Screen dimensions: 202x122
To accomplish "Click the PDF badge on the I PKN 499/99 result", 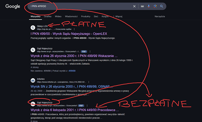I will click(x=84, y=51).
